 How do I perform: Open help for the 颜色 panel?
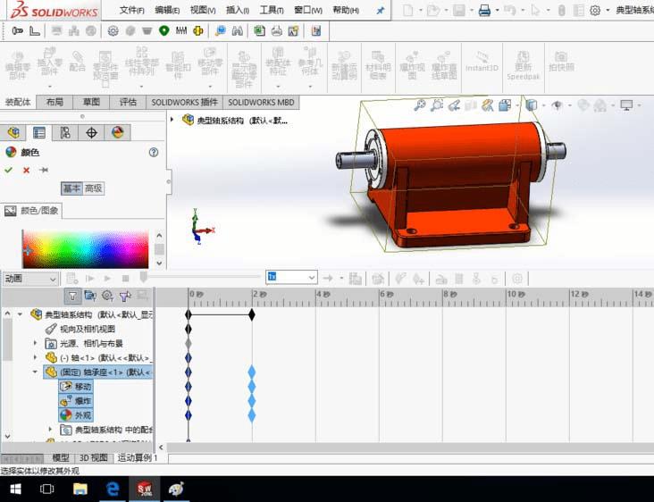pos(154,152)
